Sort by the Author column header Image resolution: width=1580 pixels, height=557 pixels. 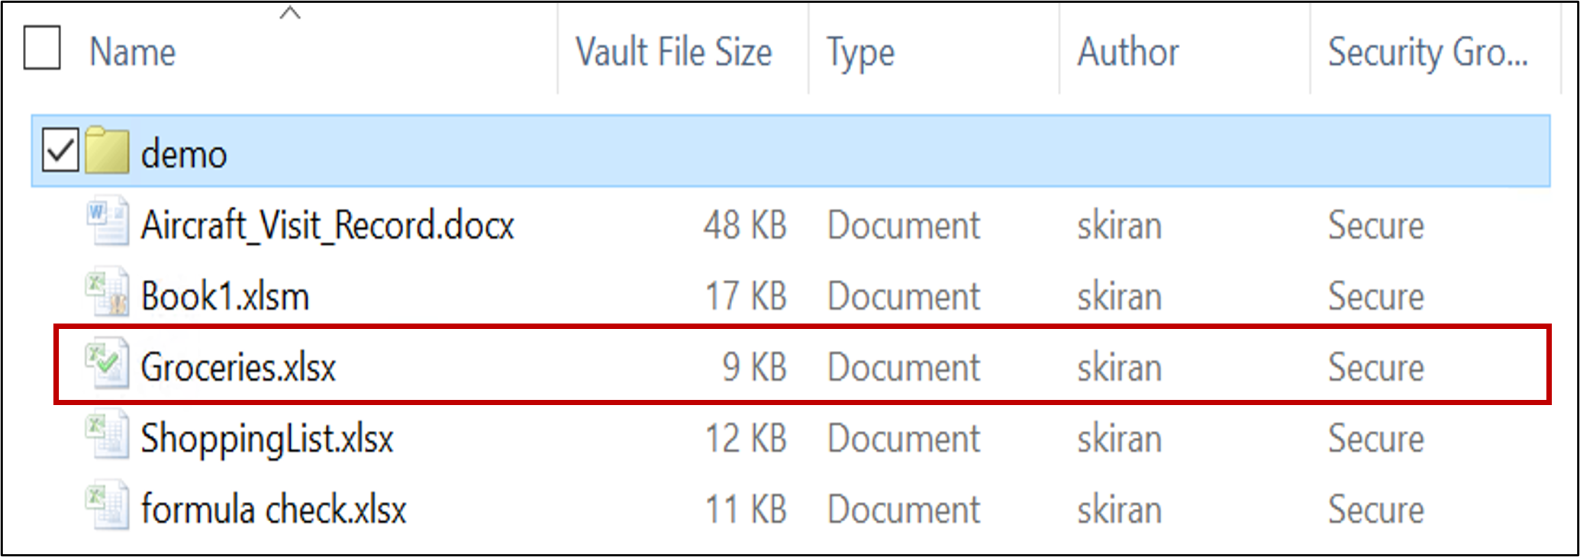1127,53
